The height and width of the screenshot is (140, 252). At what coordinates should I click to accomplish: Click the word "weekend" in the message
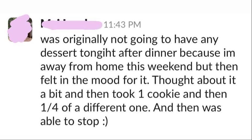(x=179, y=67)
